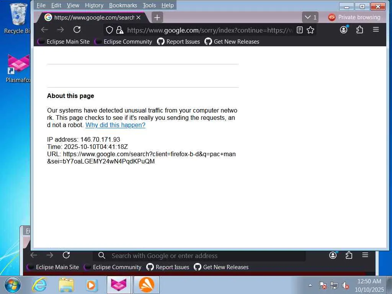Get New Releases bookmark in background window
This screenshot has height=294, width=392.
[x=221, y=267]
